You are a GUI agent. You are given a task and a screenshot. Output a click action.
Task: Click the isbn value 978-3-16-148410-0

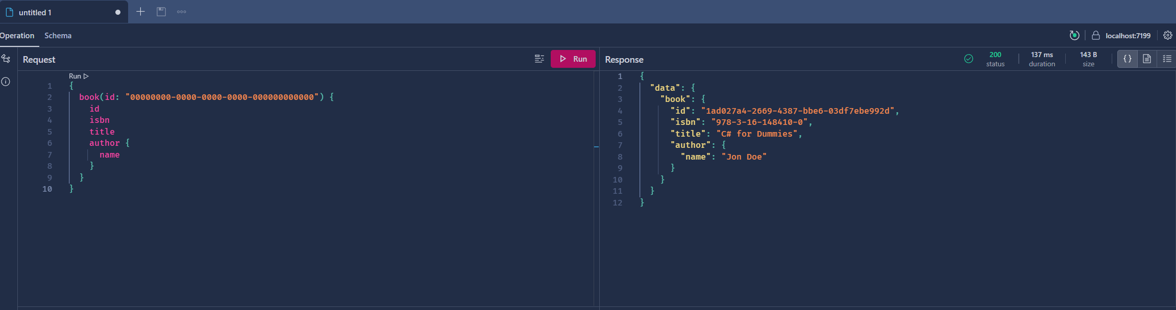point(759,122)
